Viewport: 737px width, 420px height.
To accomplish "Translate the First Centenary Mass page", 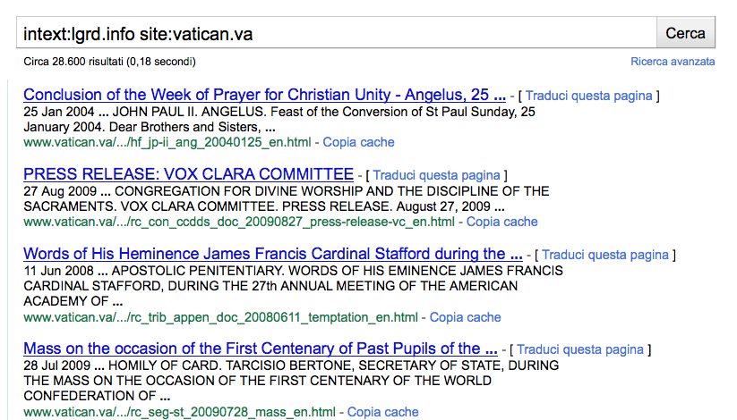I will 580,349.
